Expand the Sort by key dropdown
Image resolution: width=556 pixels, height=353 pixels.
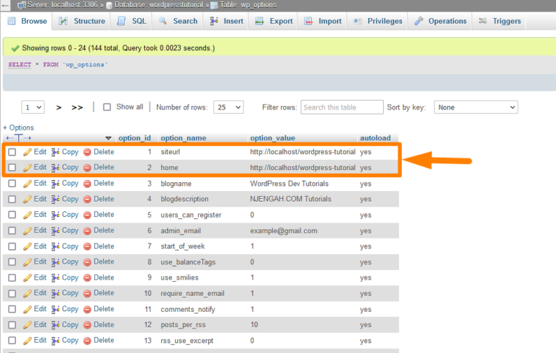pyautogui.click(x=475, y=107)
